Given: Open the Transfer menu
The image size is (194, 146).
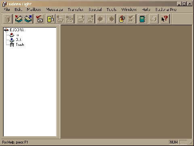Looking at the screenshot, I should coord(76,9).
